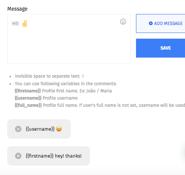Click the "Invisible space to separate text" hint
Viewport: 185px width, 175px height.
(47, 76)
